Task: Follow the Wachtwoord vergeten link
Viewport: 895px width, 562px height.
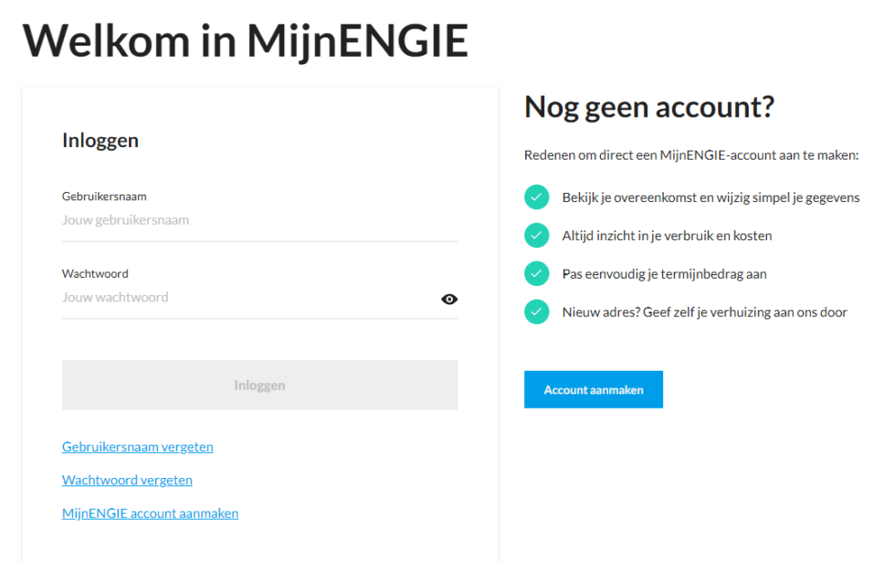Action: point(127,479)
